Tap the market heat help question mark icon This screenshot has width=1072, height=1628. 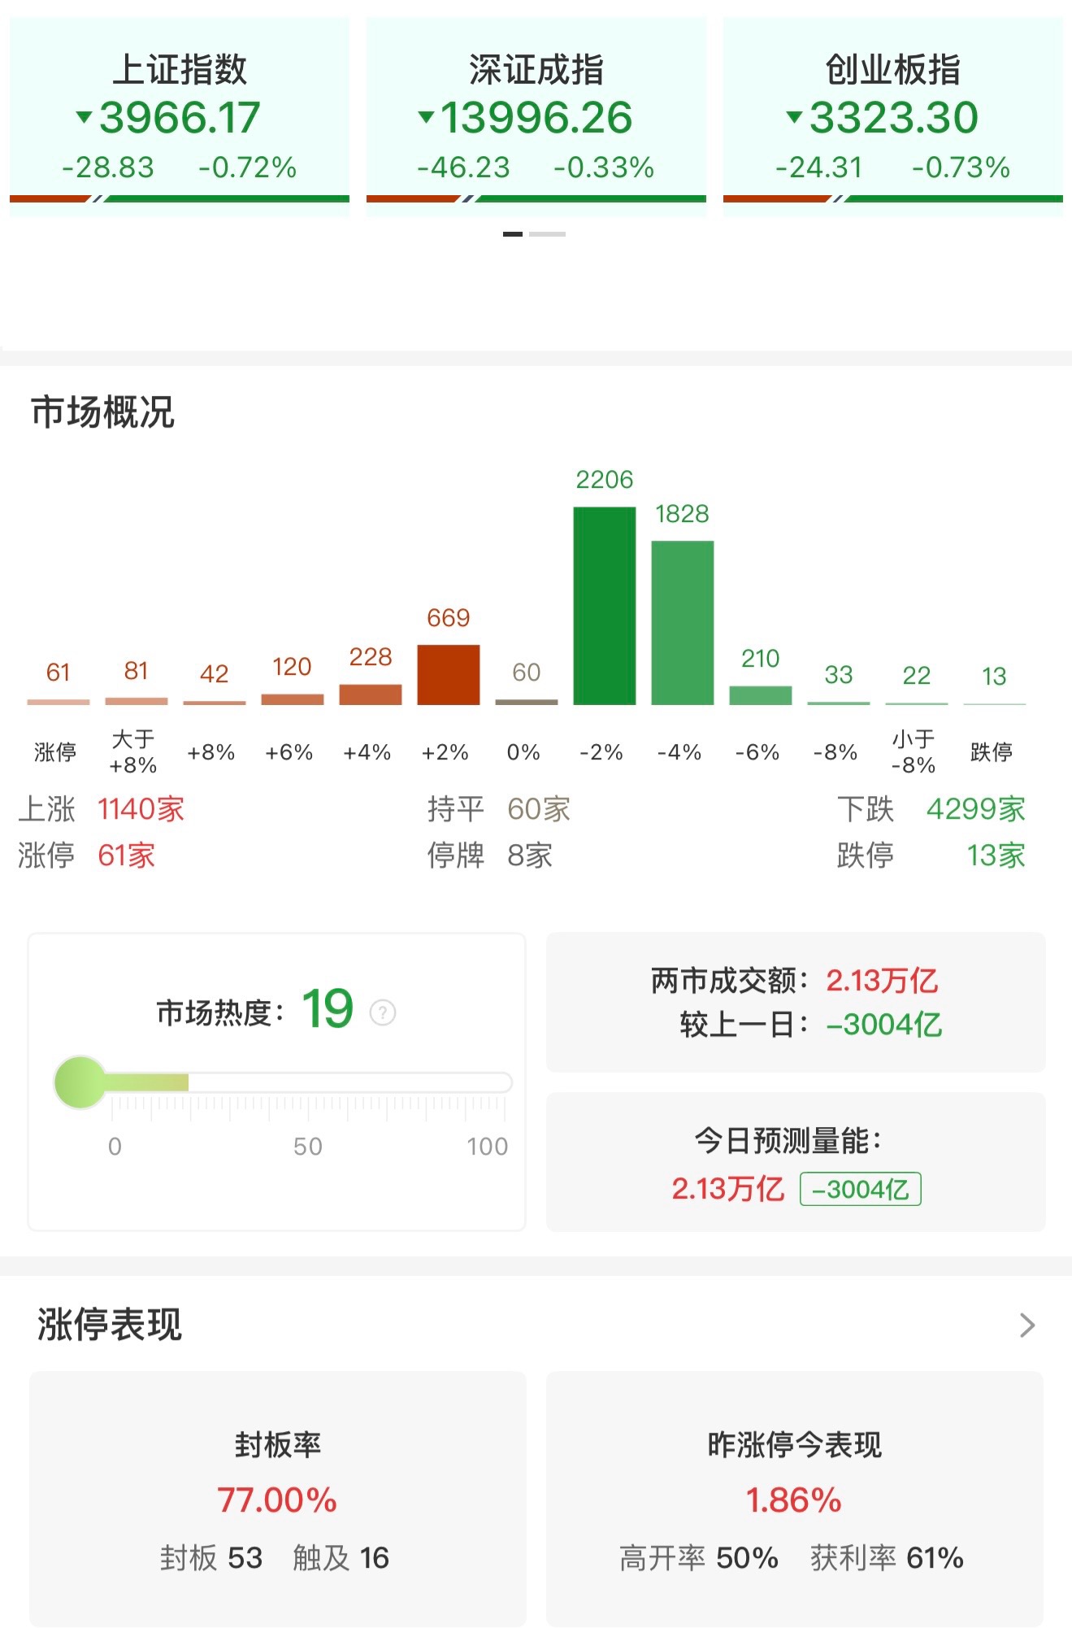point(382,1012)
